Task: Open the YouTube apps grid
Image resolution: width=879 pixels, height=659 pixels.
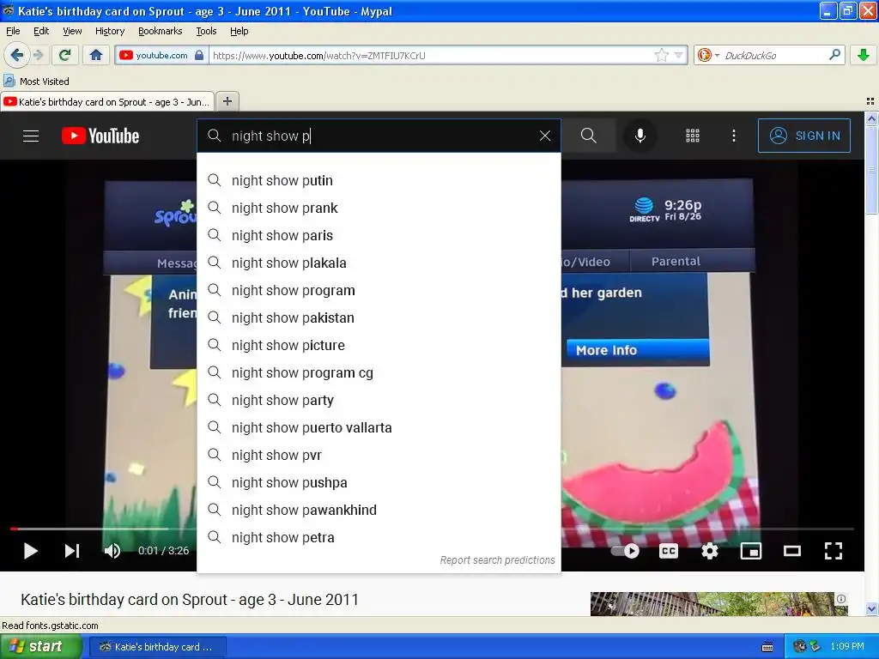Action: tap(693, 136)
